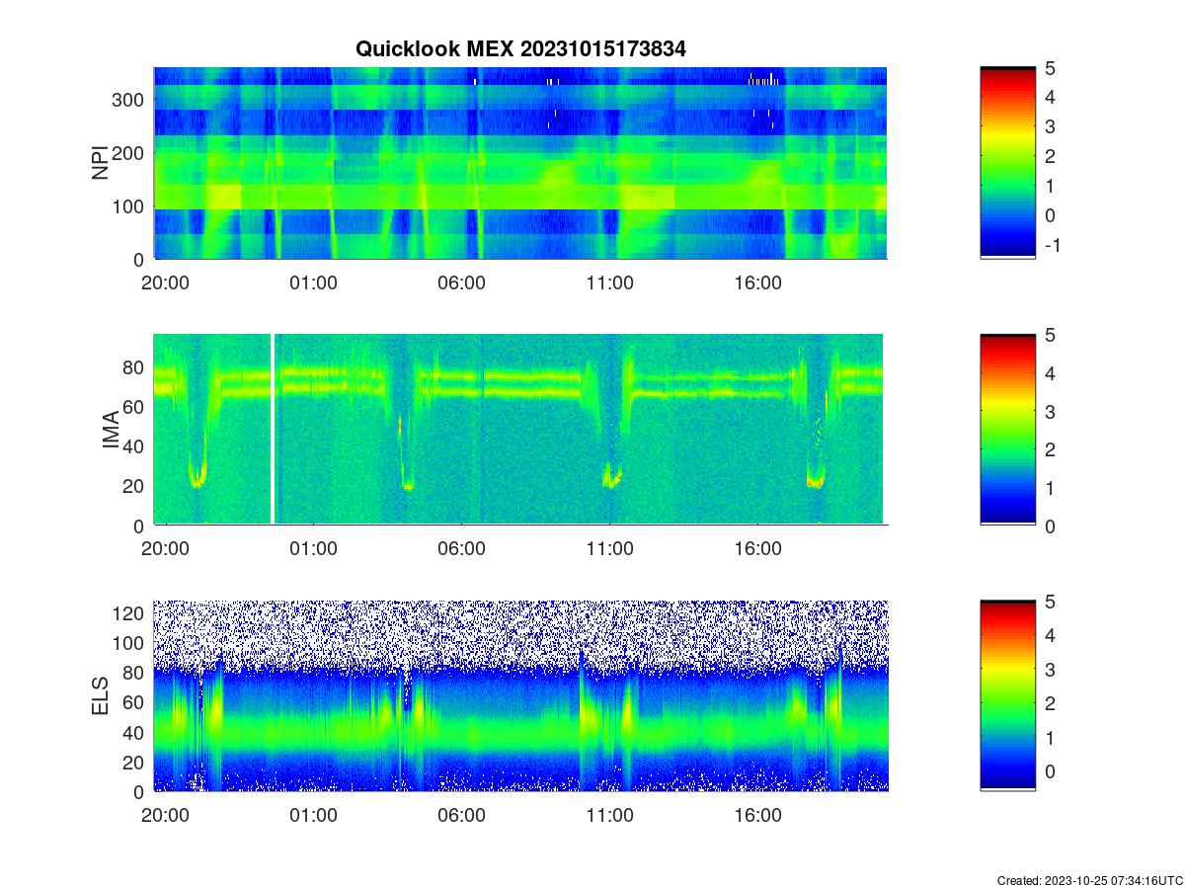Image resolution: width=1185 pixels, height=889 pixels.
Task: Click "20:00" time label under ELS plot
Action: click(166, 816)
